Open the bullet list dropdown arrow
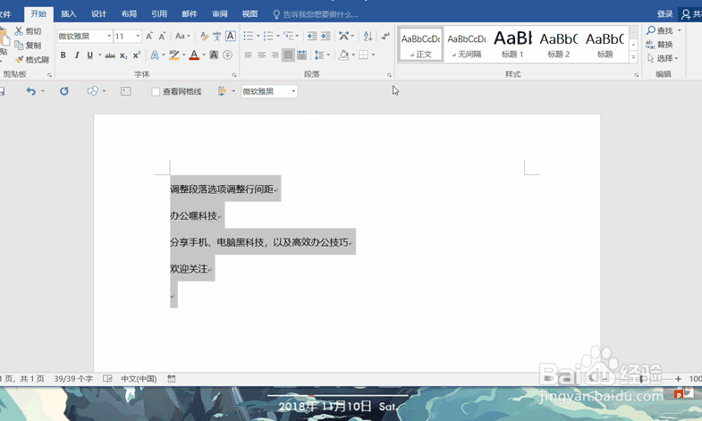Screen dimensions: 702x421 (258, 37)
